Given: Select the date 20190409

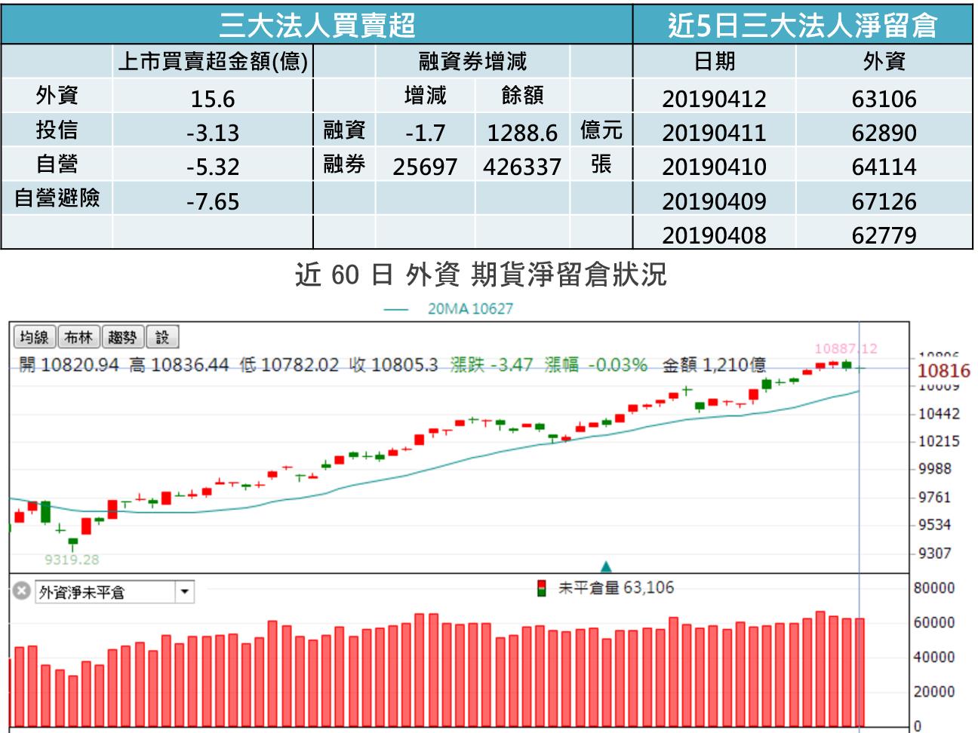Looking at the screenshot, I should pos(714,202).
